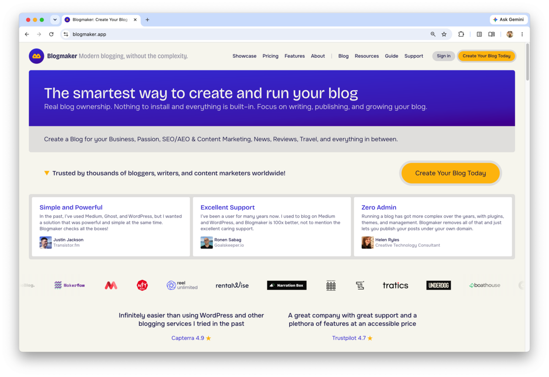549x377 pixels.
Task: Click the Makerflow logo
Action: (x=70, y=285)
